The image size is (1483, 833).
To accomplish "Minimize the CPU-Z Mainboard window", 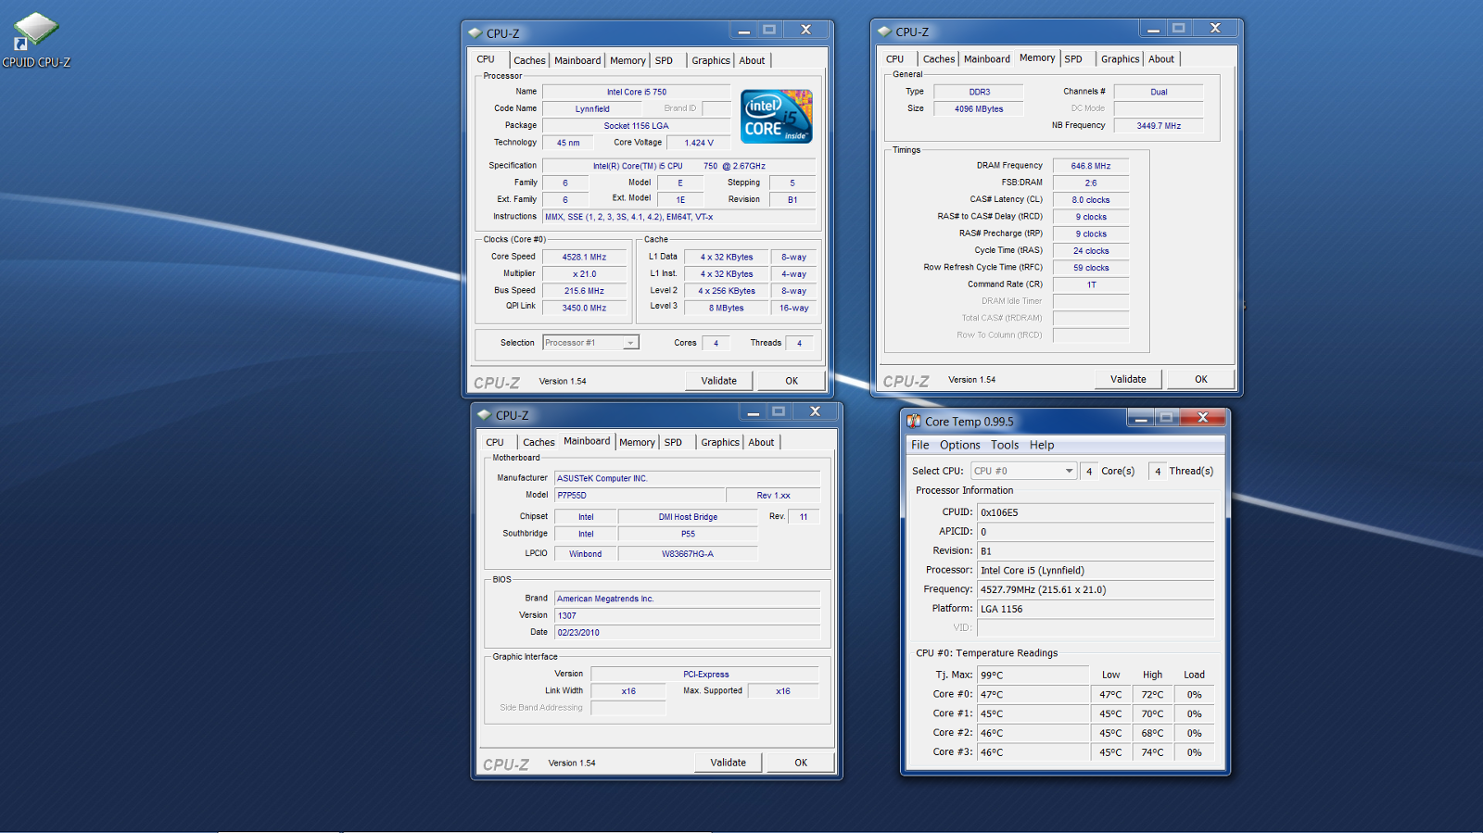I will [754, 411].
